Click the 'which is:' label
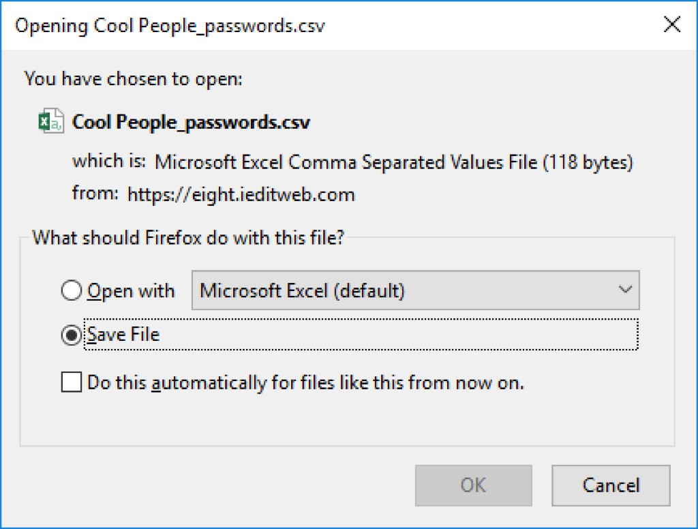 tap(109, 161)
